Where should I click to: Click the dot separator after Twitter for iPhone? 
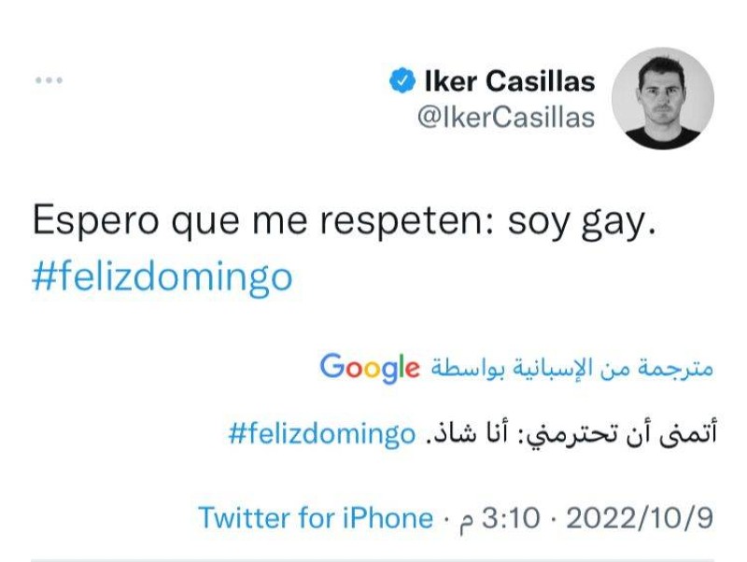pyautogui.click(x=445, y=519)
